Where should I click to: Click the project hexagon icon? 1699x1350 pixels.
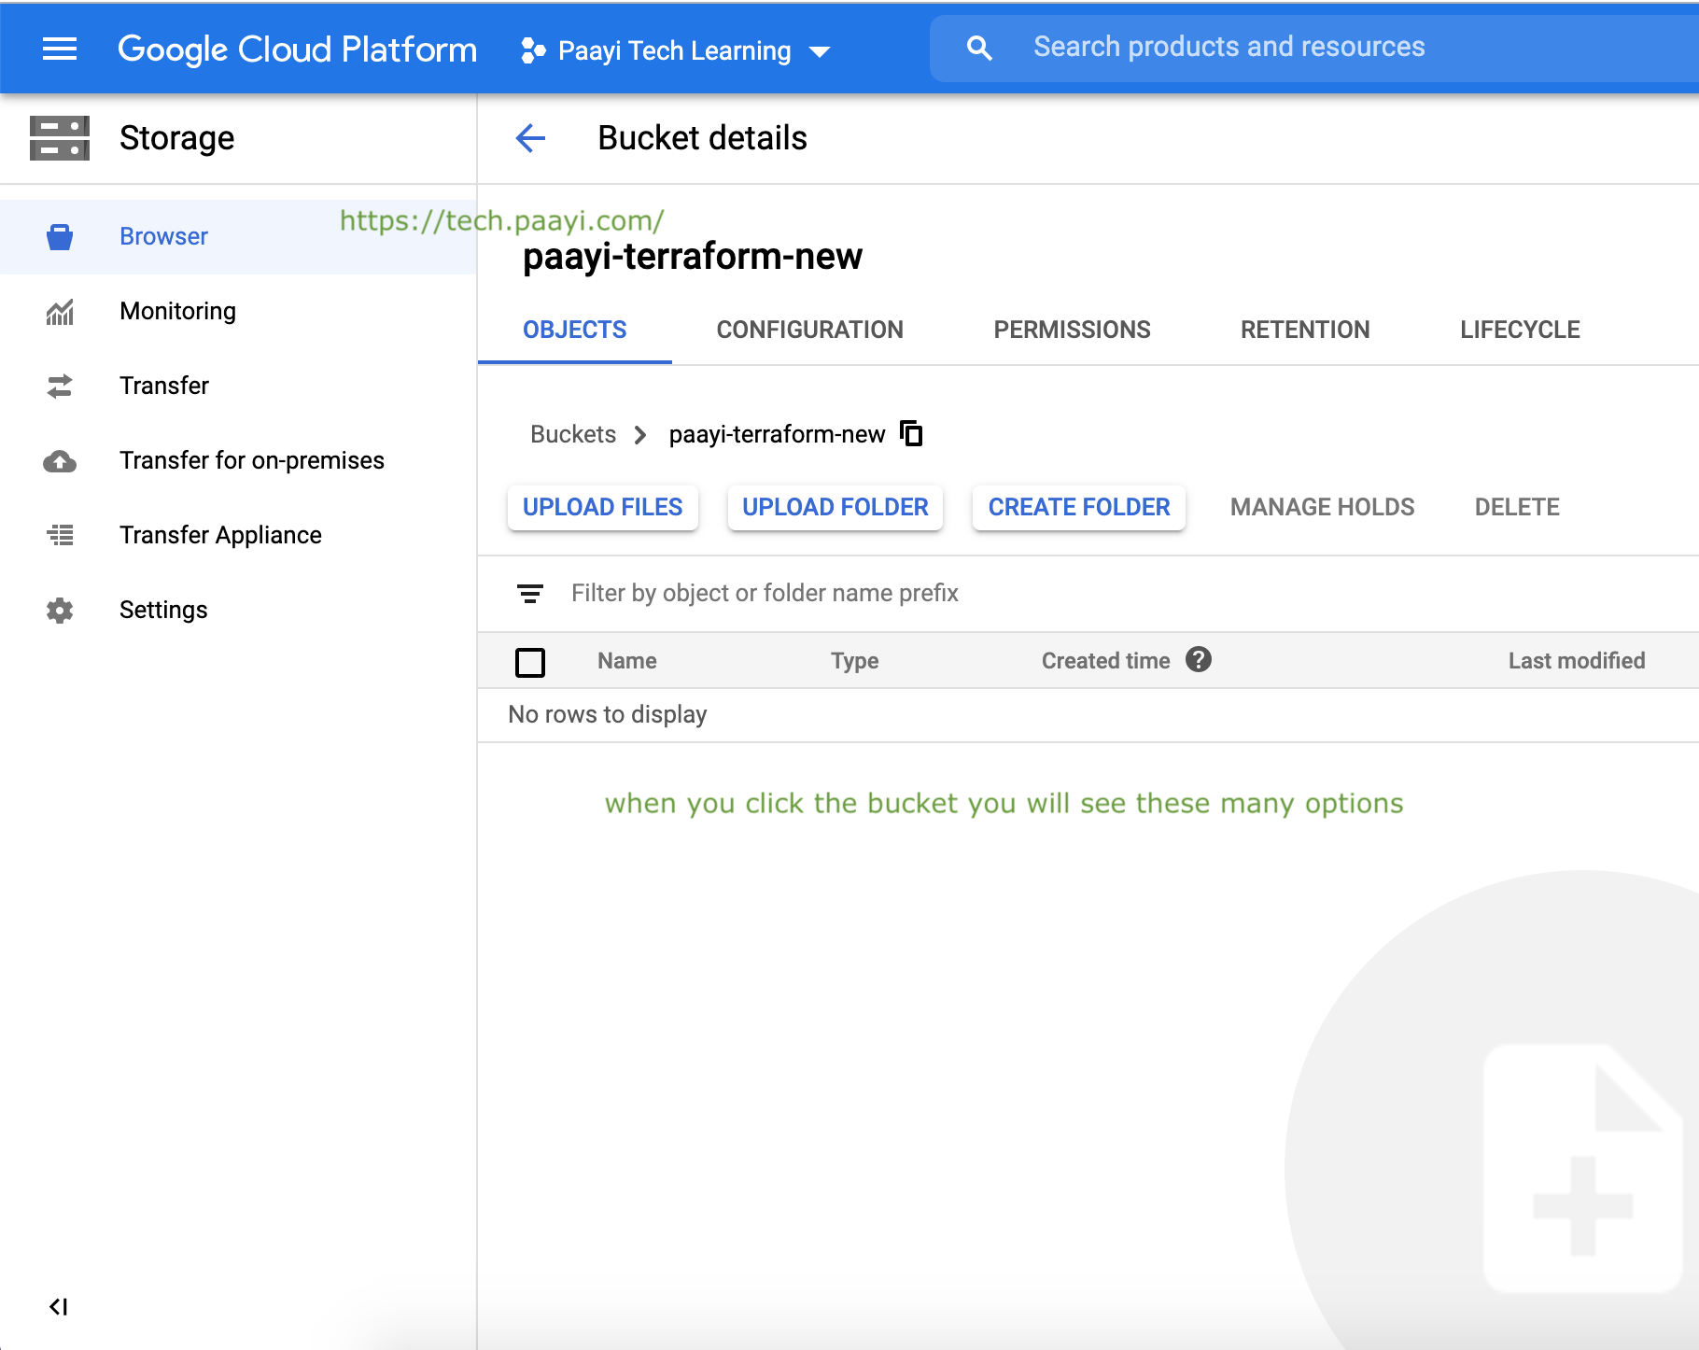click(533, 50)
